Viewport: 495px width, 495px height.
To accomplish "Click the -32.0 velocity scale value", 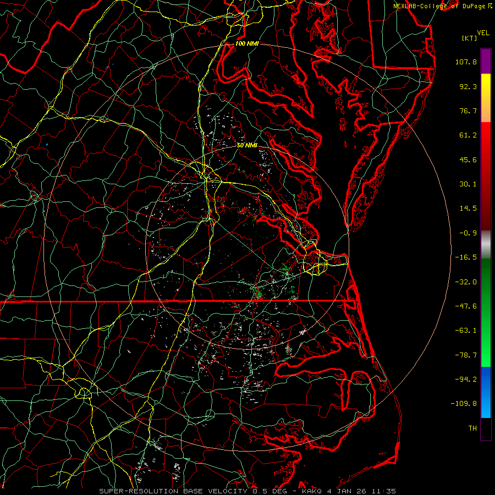I will [466, 282].
